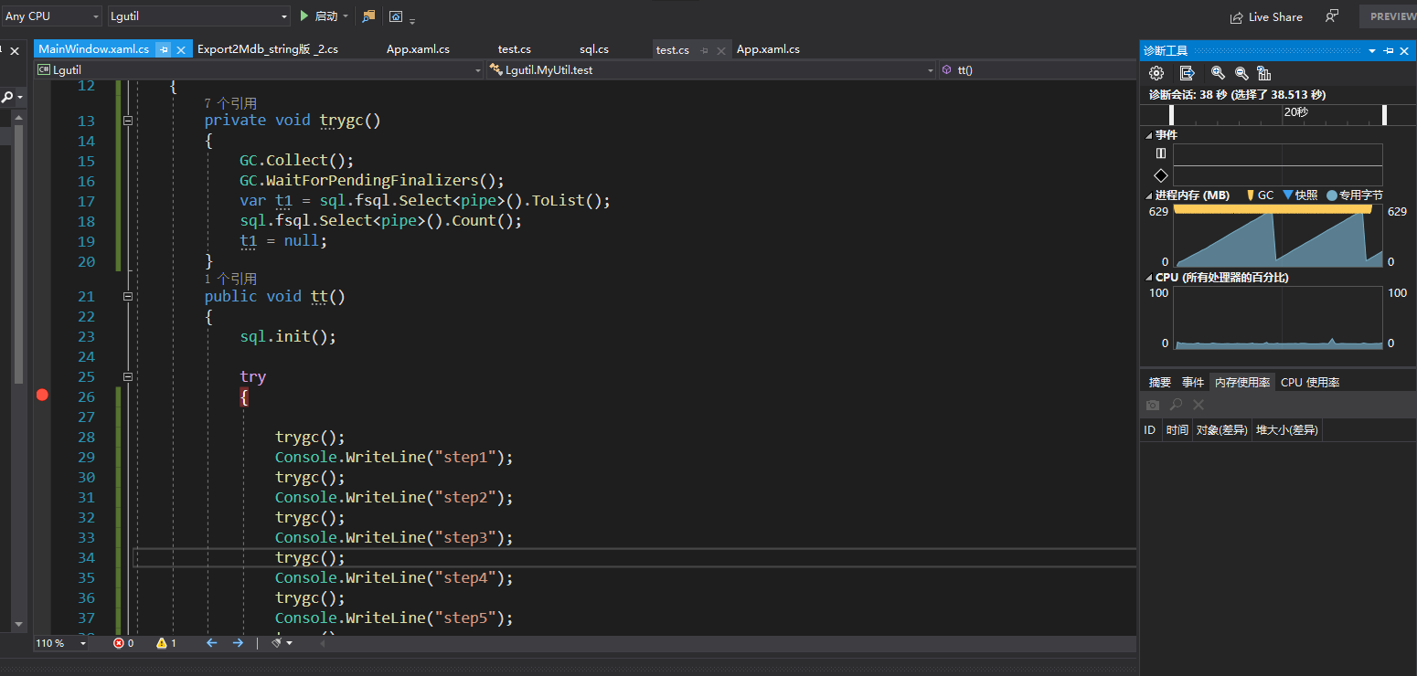Collapse the try block on line 25
Image resolution: width=1417 pixels, height=676 pixels.
point(128,376)
